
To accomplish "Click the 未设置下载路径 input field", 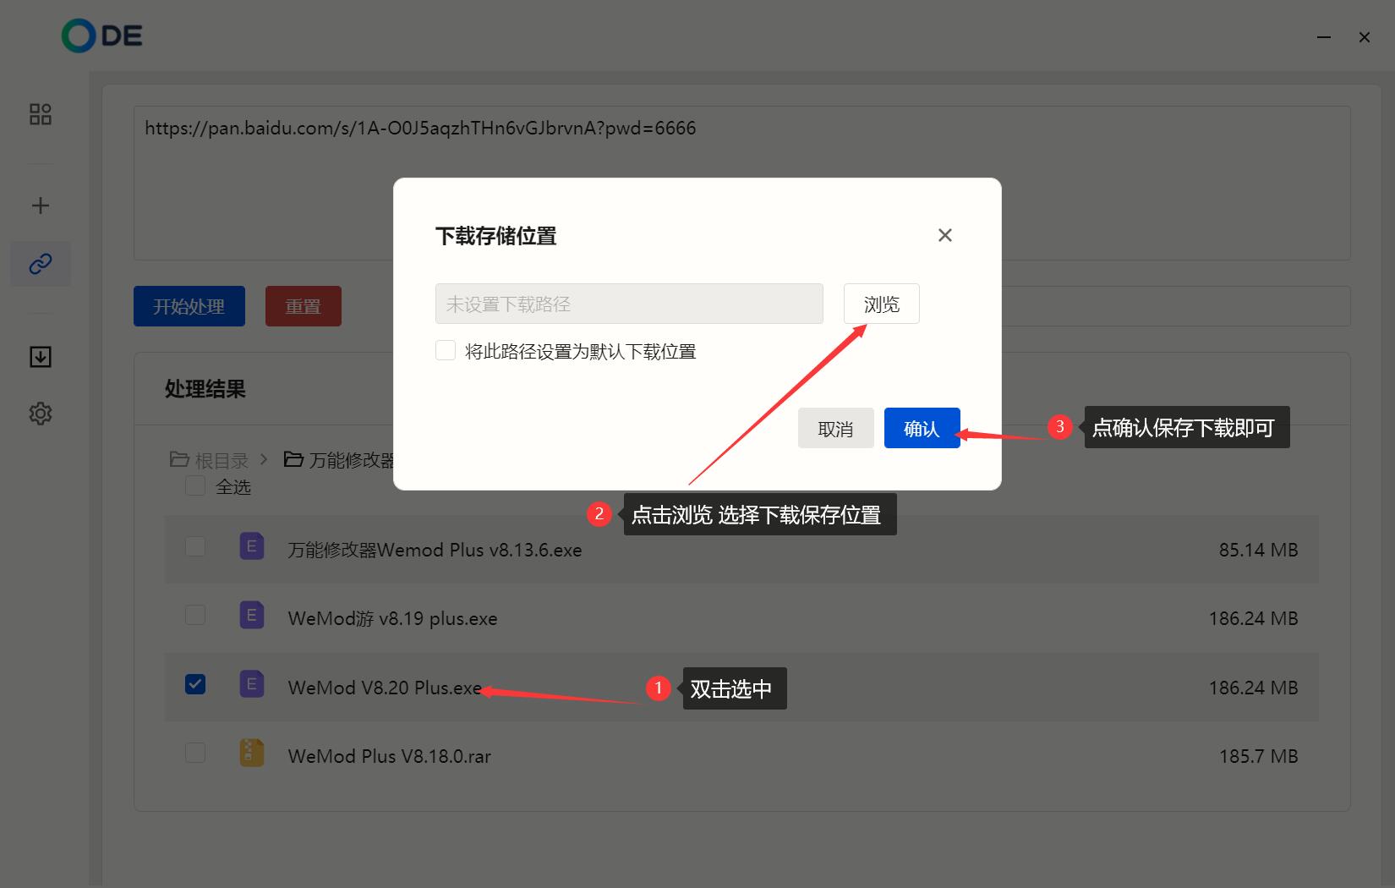I will (629, 304).
